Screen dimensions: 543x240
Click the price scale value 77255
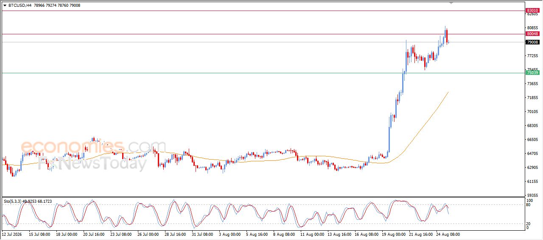[533, 55]
